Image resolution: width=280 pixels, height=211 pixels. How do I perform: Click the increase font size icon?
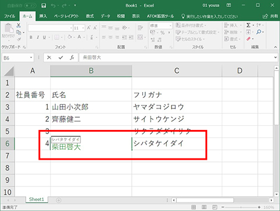click(89, 28)
